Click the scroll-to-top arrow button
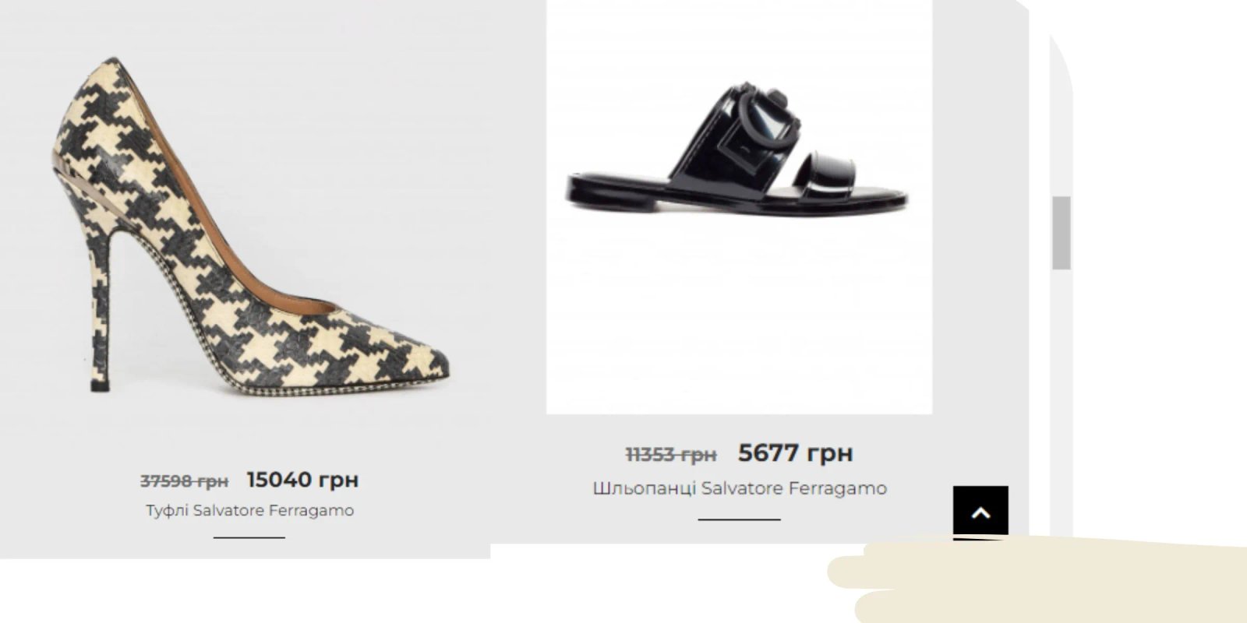 (980, 512)
